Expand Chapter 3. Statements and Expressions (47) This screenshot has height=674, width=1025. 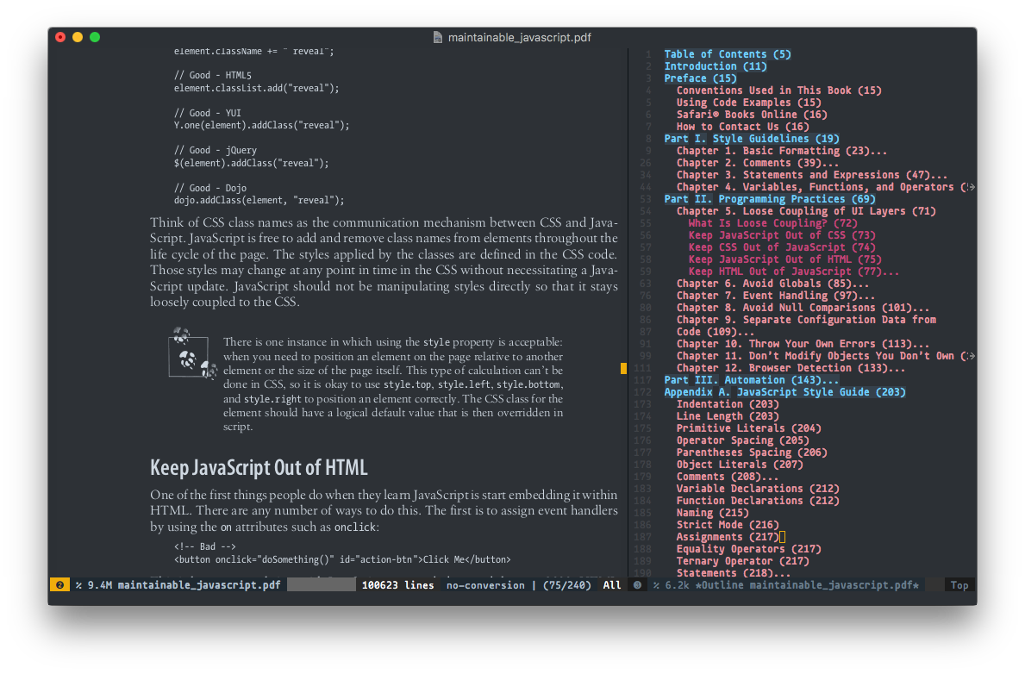(x=812, y=175)
